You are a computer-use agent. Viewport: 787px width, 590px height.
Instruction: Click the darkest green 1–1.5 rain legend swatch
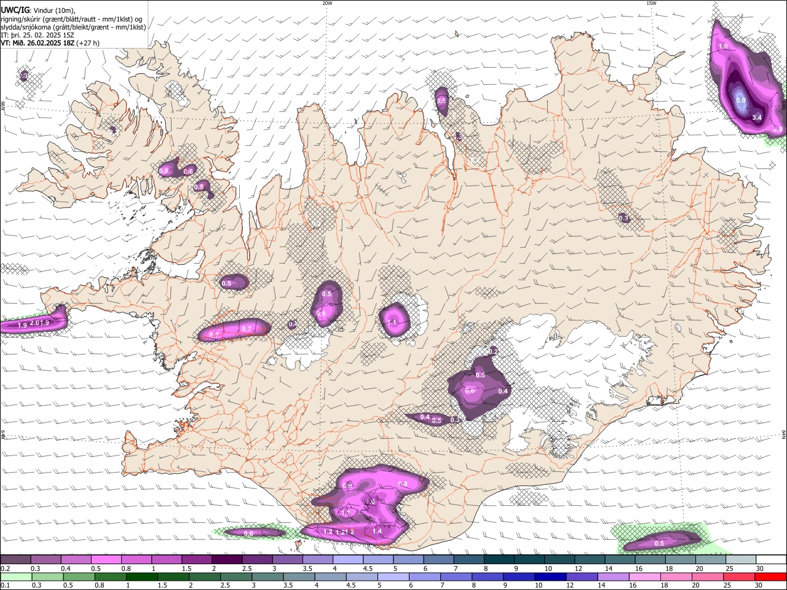(142, 577)
